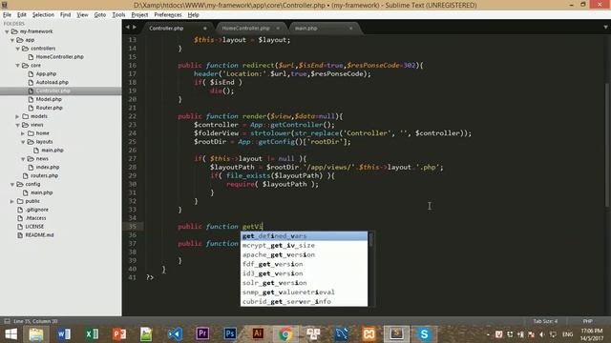
Task: Click the ENG language indicator
Action: [568, 334]
